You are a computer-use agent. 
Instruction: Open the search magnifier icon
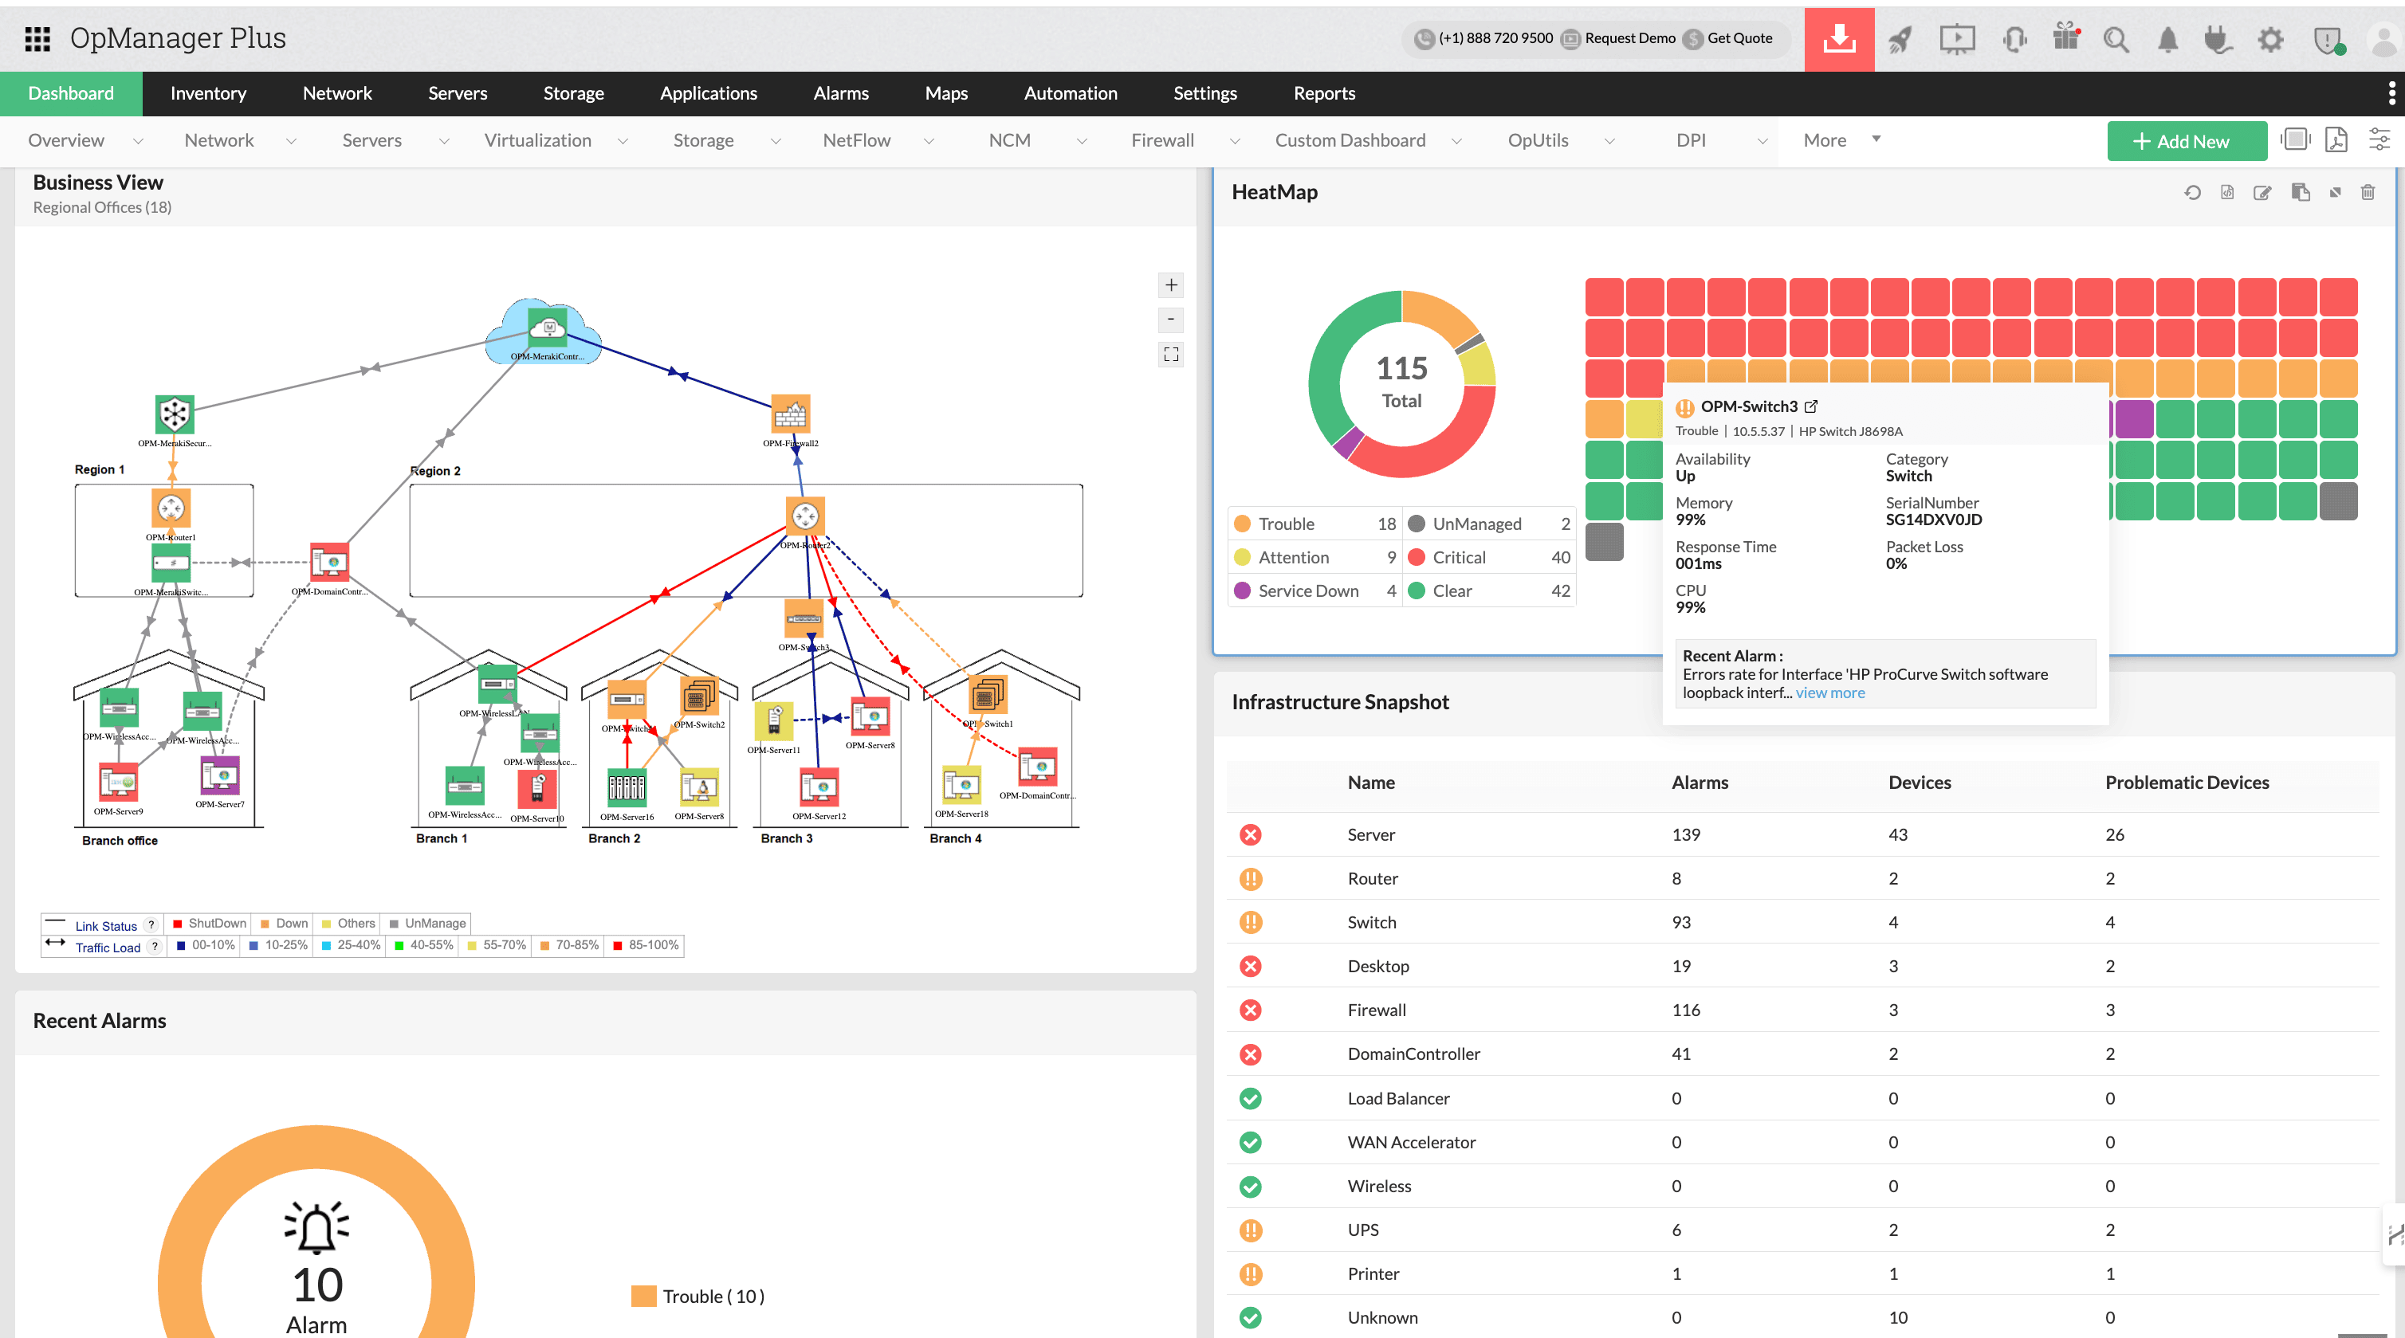click(x=2116, y=39)
